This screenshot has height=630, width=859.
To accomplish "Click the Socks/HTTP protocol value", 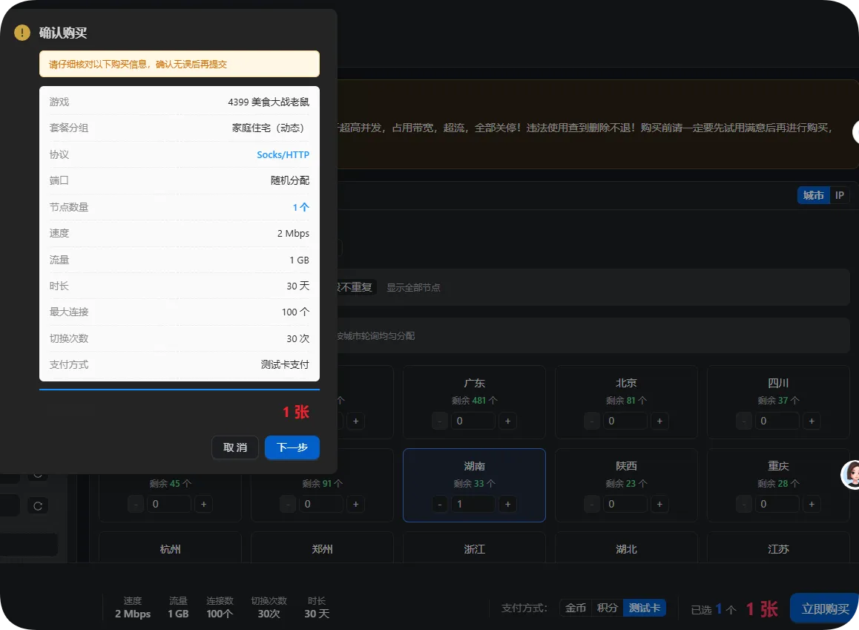I will 283,155.
